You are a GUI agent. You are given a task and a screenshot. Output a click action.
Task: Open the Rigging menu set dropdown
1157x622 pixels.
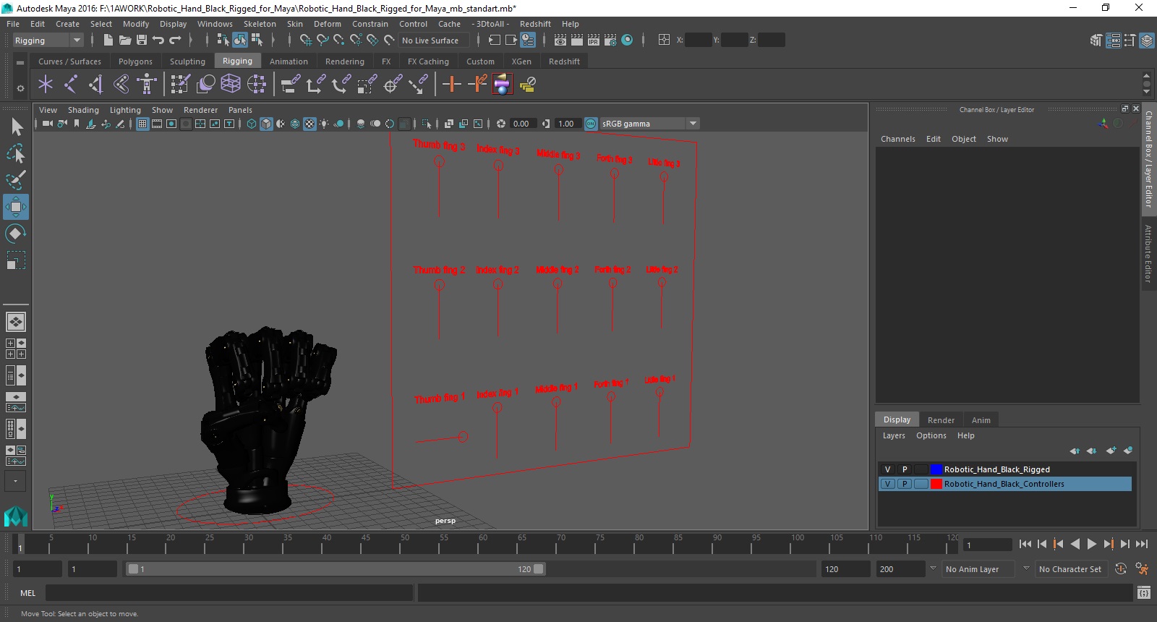(77, 41)
